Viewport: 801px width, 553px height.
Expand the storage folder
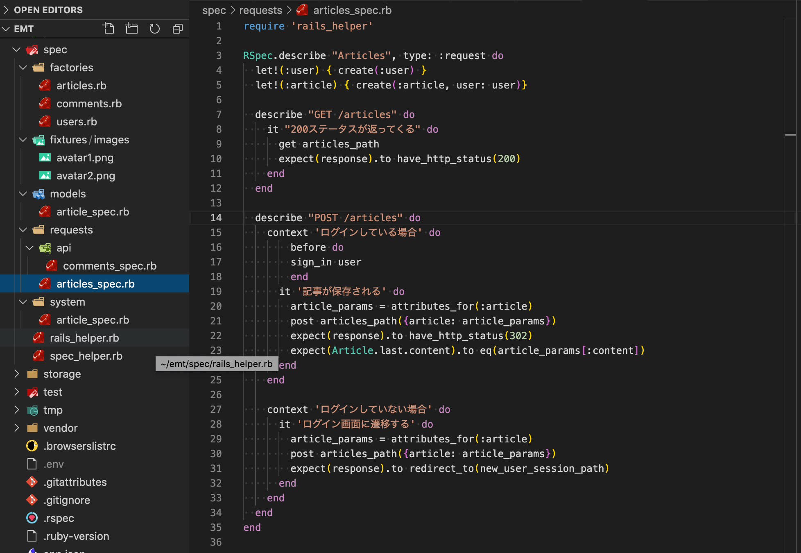[62, 374]
